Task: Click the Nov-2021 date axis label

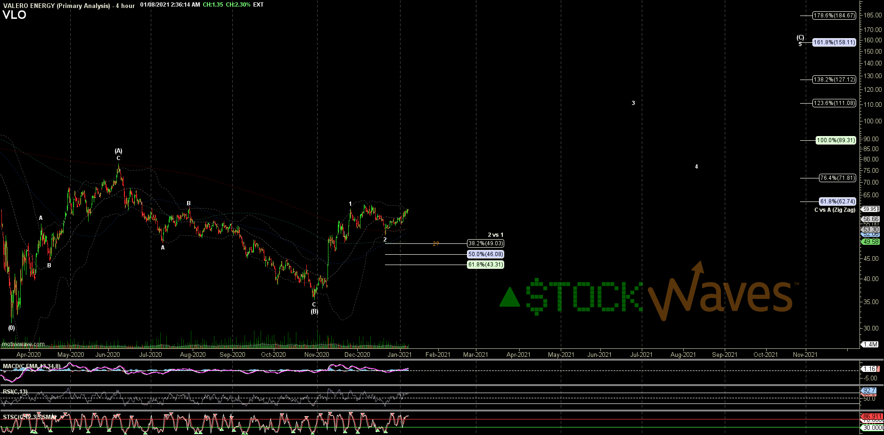Action: 805,355
